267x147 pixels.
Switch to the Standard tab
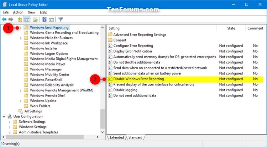tap(135, 137)
